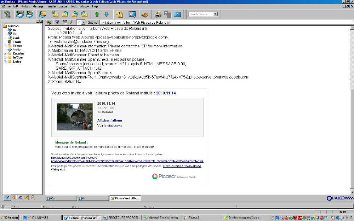Open the Message menu
The width and height of the screenshot is (354, 221).
pyautogui.click(x=38, y=6)
